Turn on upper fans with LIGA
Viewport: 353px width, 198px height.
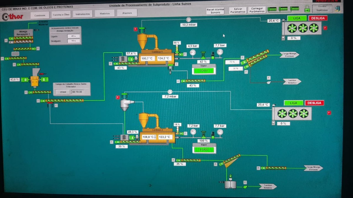point(297,18)
